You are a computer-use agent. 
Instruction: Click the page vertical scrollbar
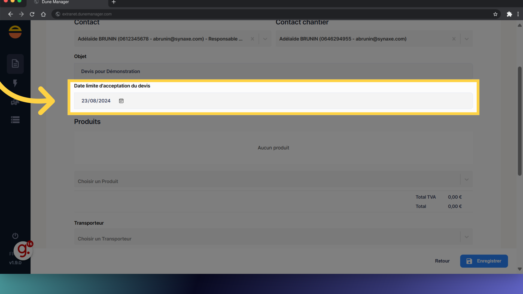pos(519,121)
